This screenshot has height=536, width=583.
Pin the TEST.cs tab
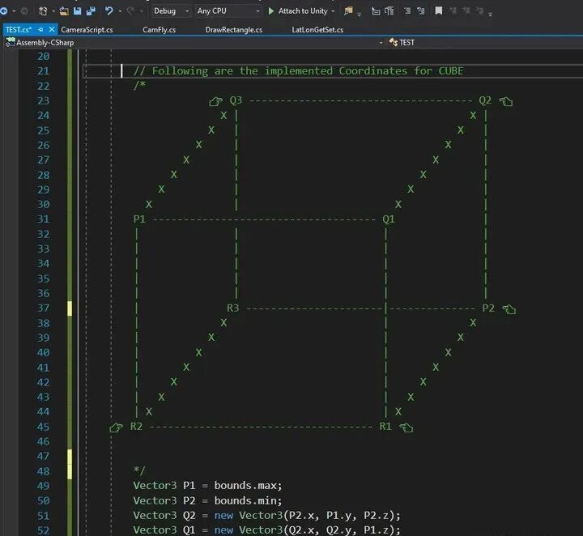pos(40,30)
